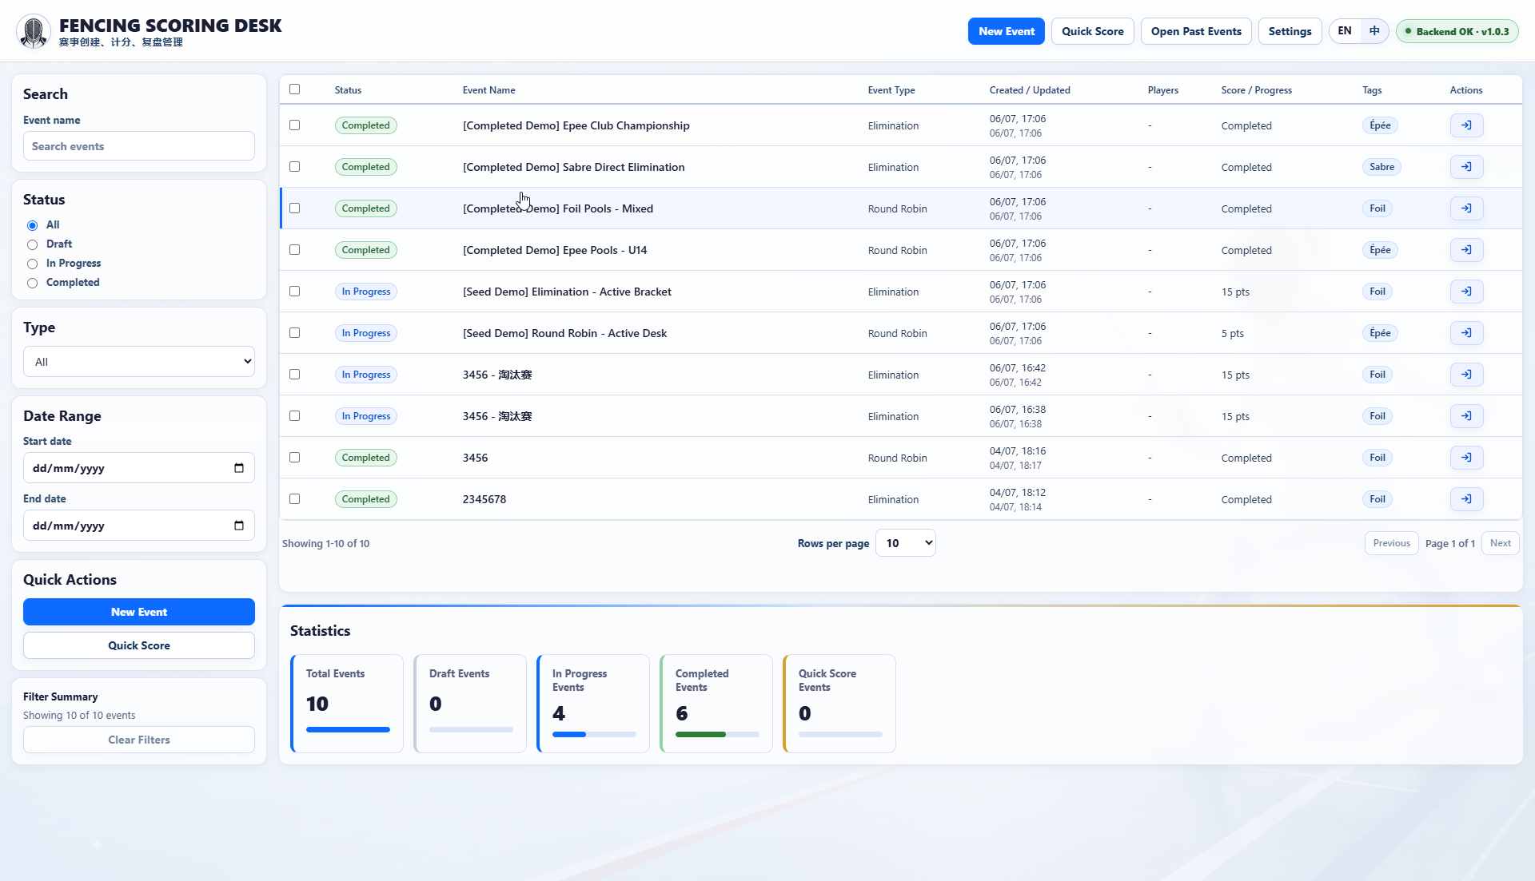The height and width of the screenshot is (881, 1535).
Task: Switch language to Chinese with the 中 toggle
Action: point(1374,31)
